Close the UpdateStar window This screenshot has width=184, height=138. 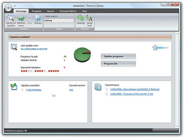(175, 5)
